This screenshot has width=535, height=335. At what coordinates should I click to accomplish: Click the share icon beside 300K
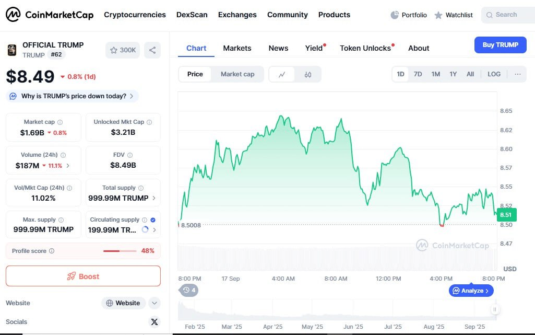coord(152,50)
